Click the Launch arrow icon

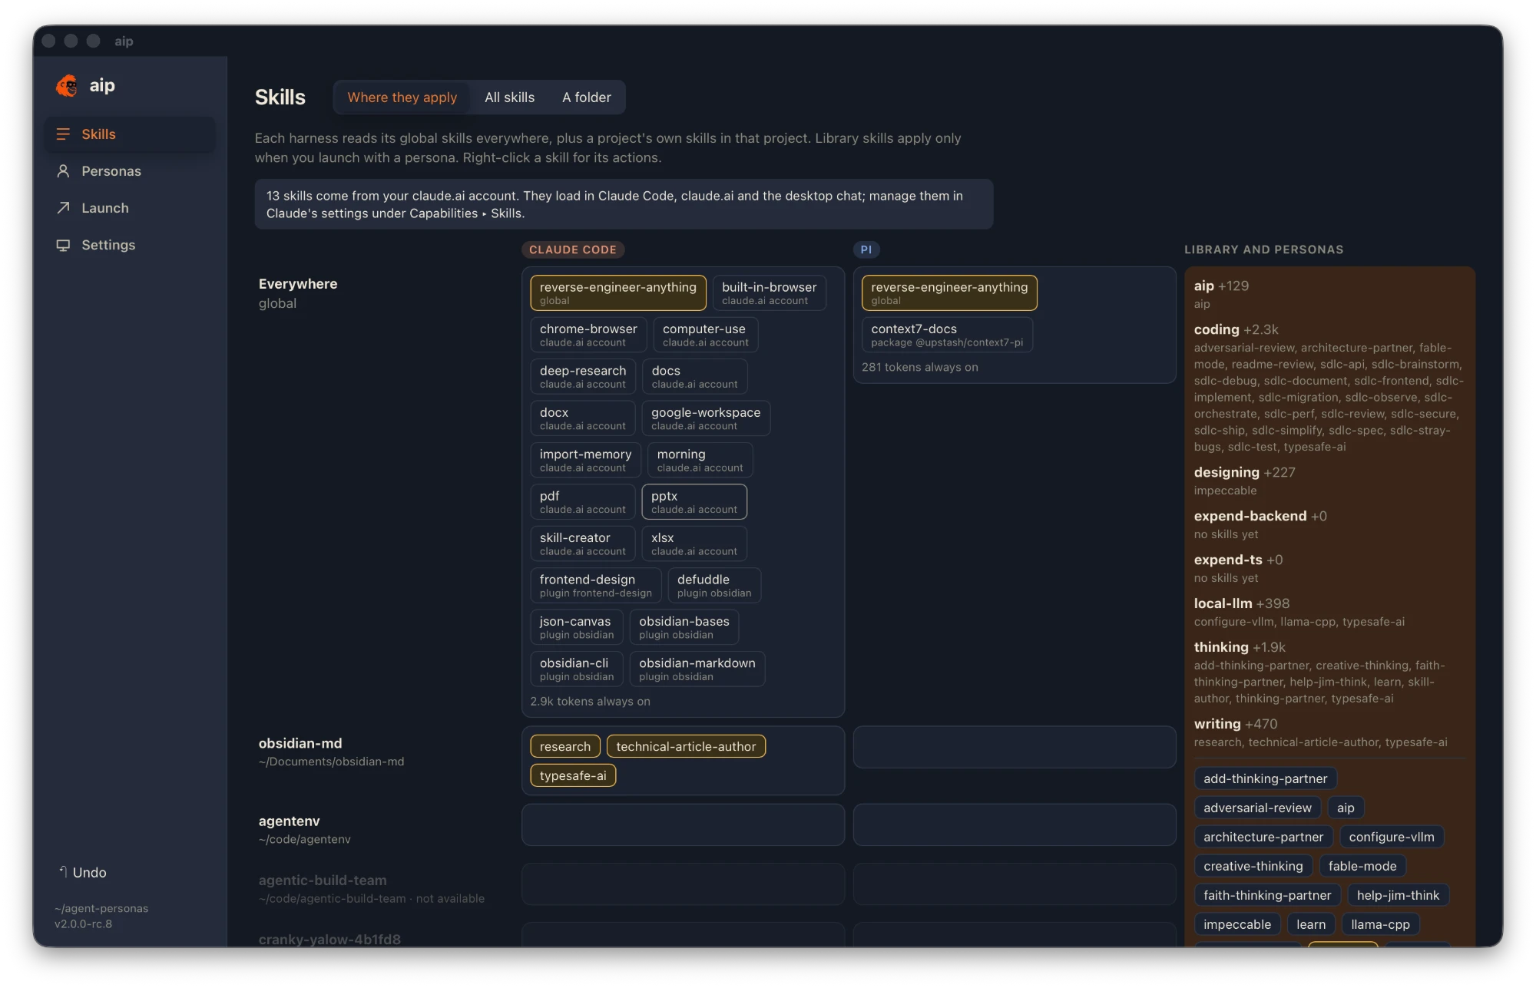(63, 208)
